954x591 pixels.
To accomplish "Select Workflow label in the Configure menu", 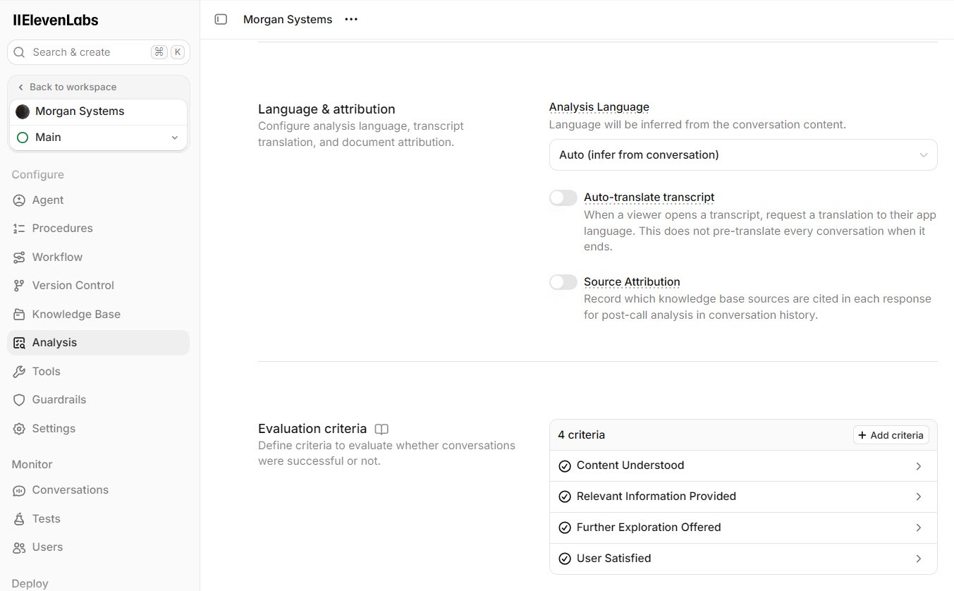I will click(x=57, y=257).
